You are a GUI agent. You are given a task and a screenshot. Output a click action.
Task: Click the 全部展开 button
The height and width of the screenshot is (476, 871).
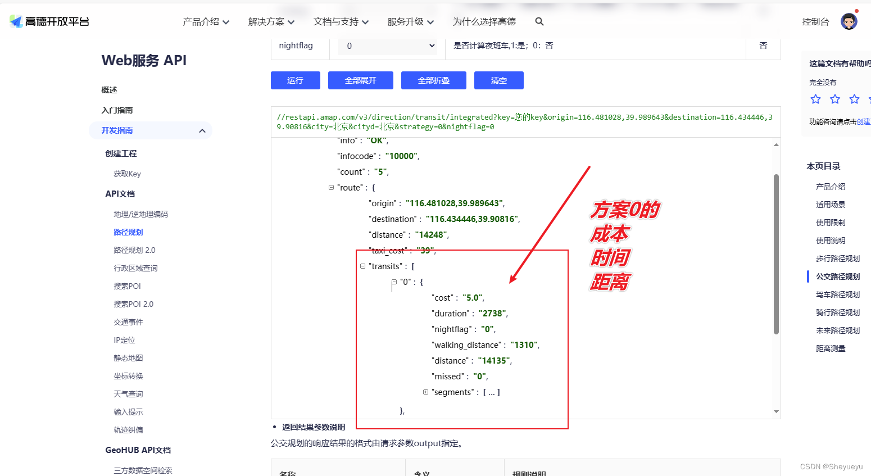pyautogui.click(x=361, y=80)
